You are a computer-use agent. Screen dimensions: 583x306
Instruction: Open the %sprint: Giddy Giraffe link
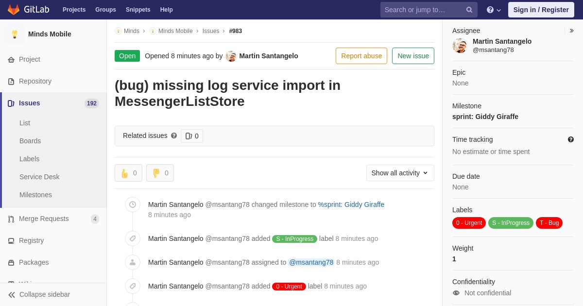[x=351, y=204]
